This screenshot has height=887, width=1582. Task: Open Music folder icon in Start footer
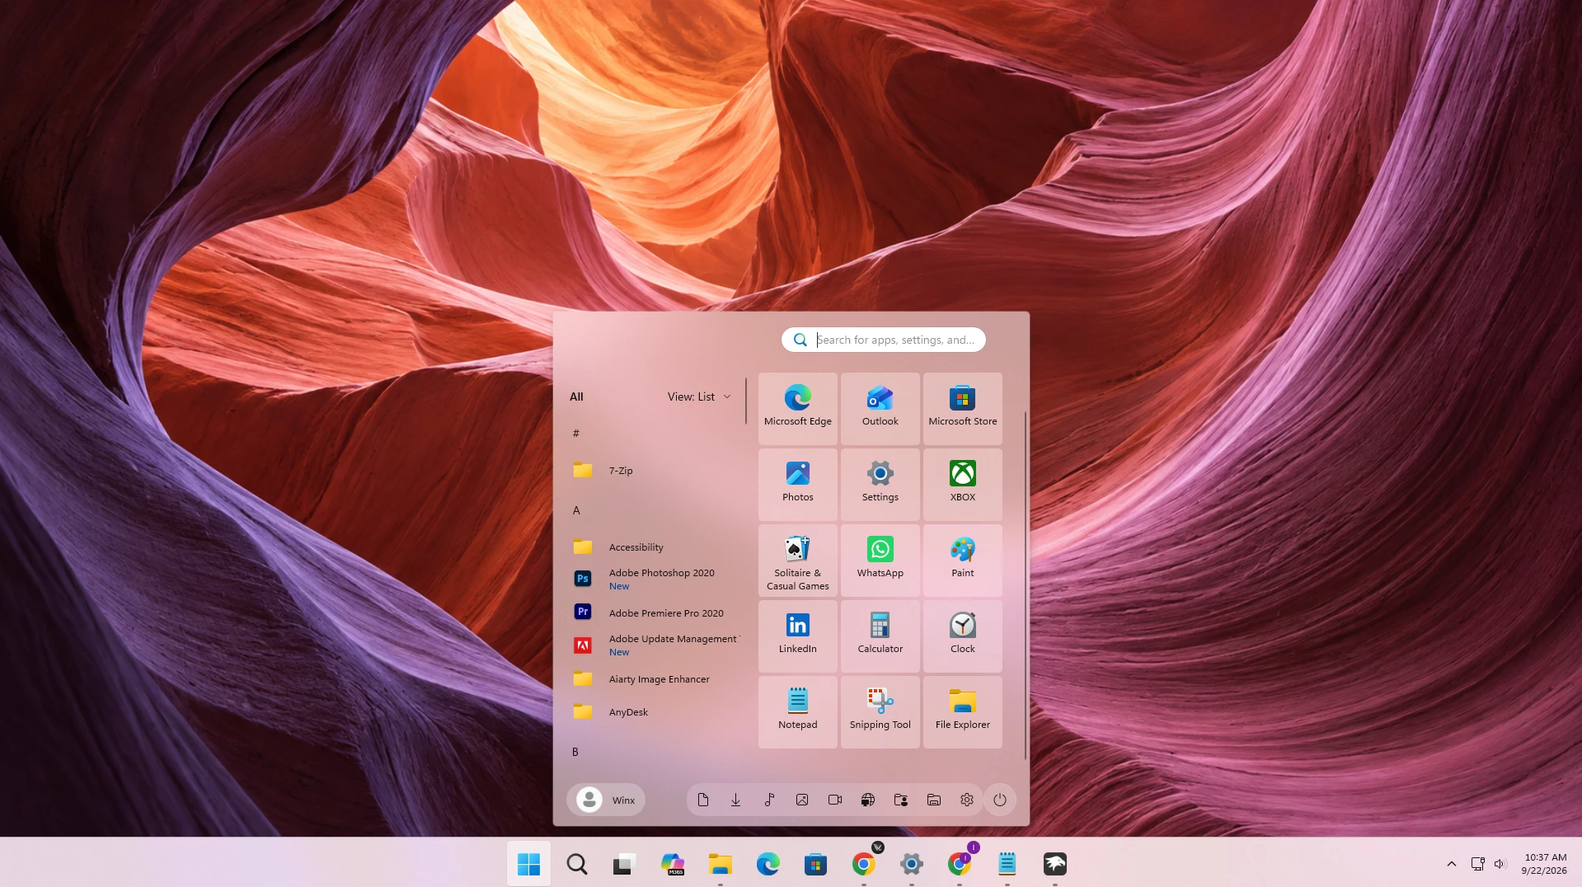tap(769, 800)
